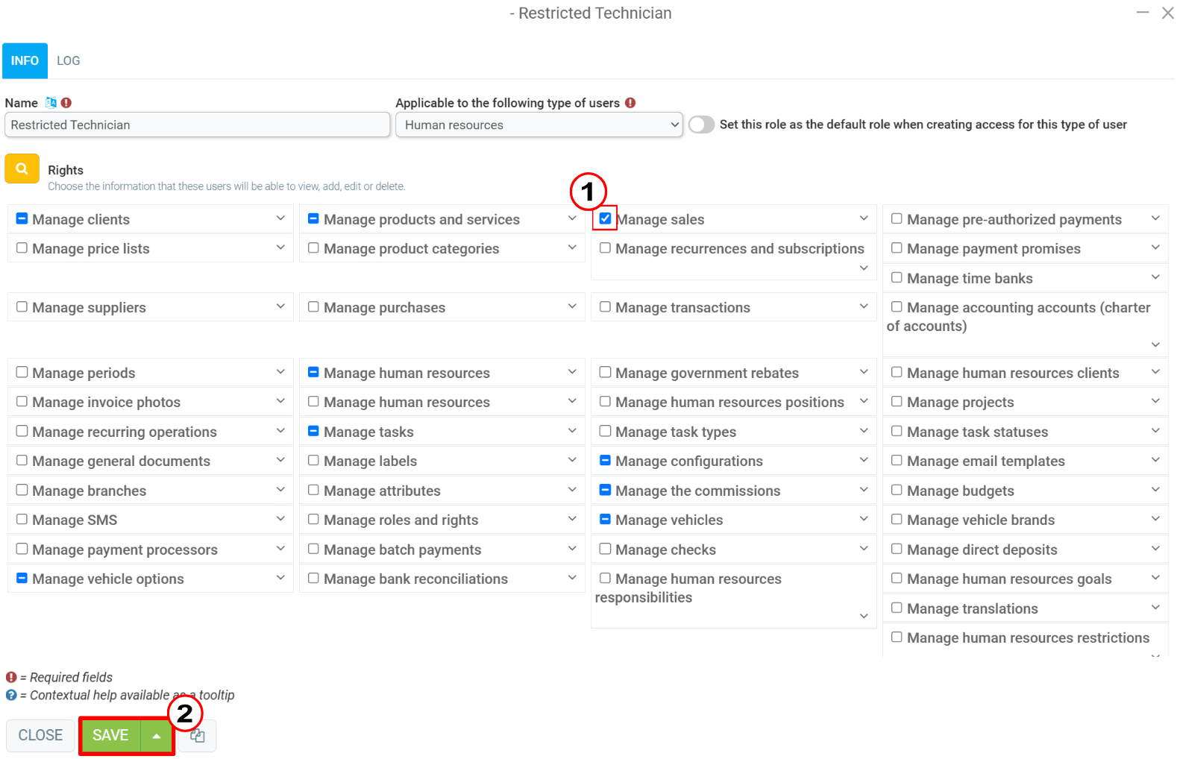Click the red required icon by Name
Viewport: 1177px width, 759px height.
(x=66, y=103)
